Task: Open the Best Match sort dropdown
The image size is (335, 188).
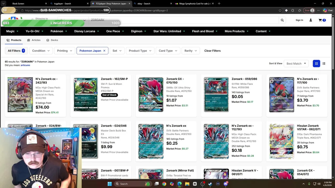Action: point(296,63)
